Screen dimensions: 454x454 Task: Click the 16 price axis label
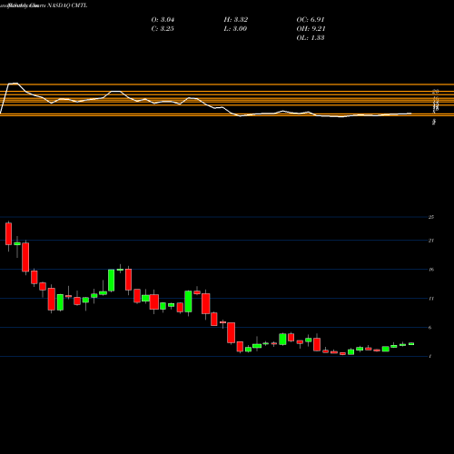pyautogui.click(x=431, y=270)
